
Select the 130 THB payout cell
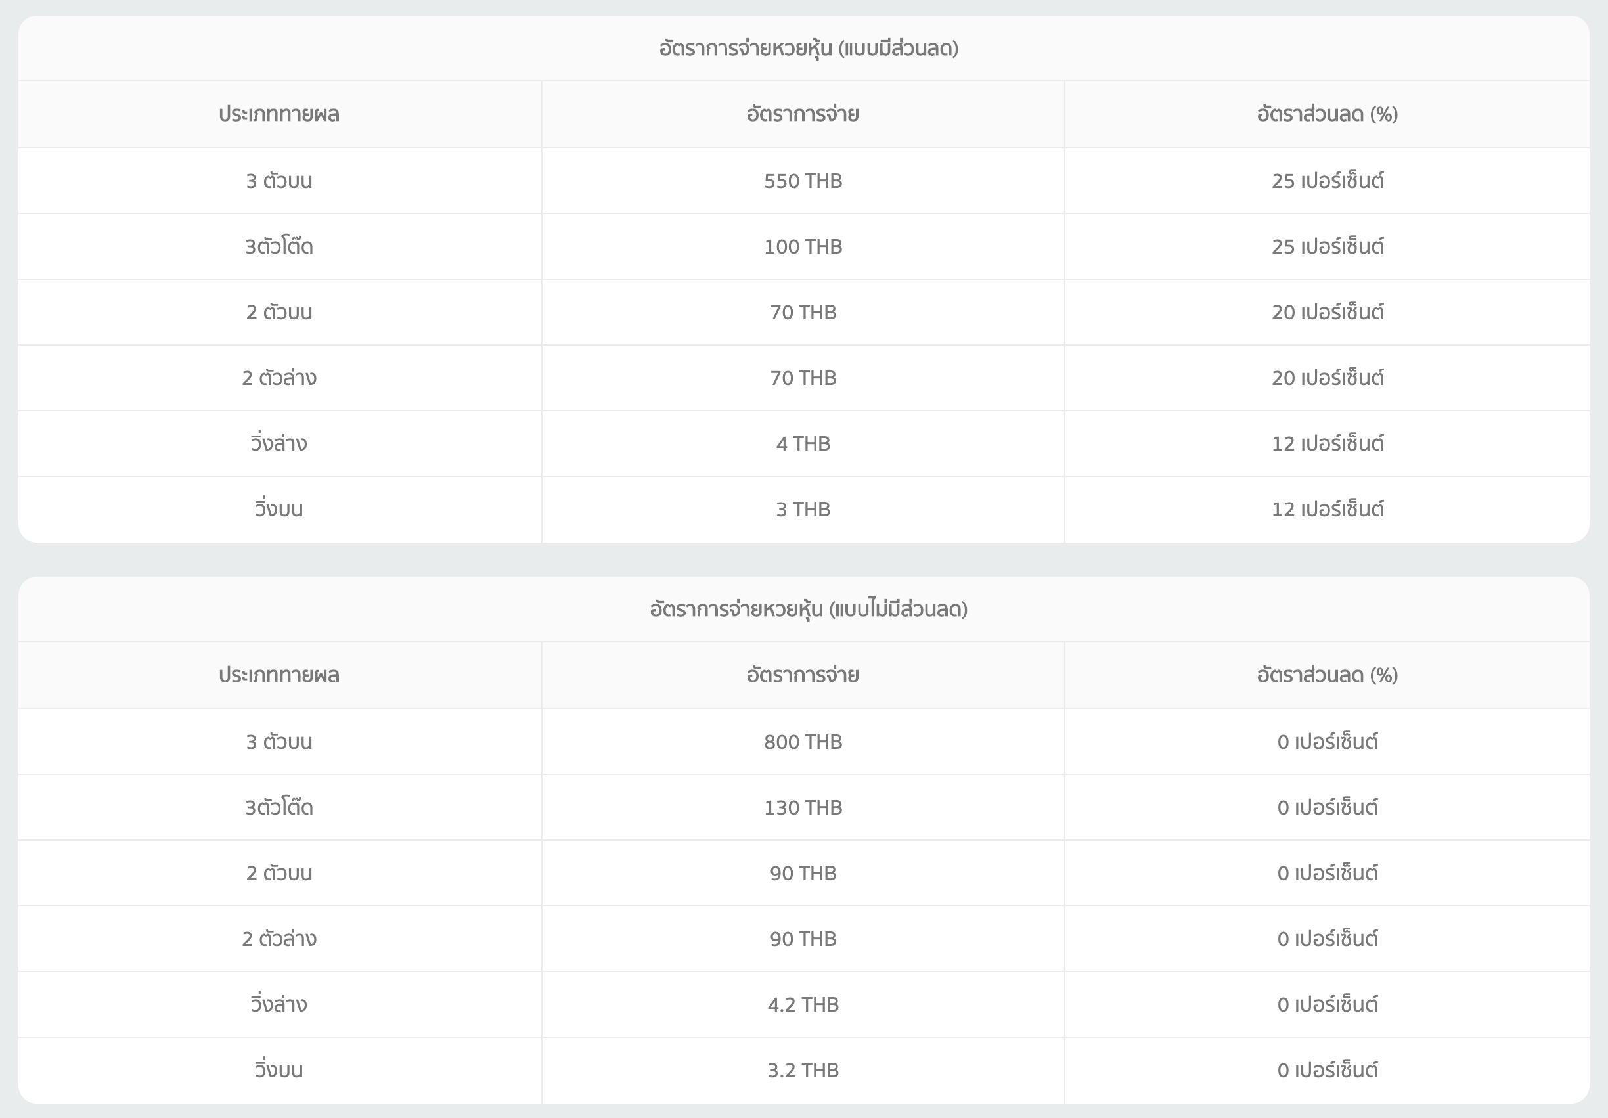(803, 808)
